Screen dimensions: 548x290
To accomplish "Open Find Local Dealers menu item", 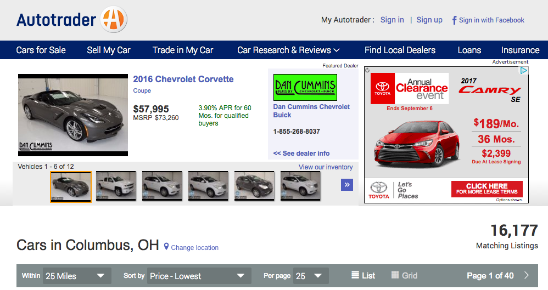I will click(400, 50).
